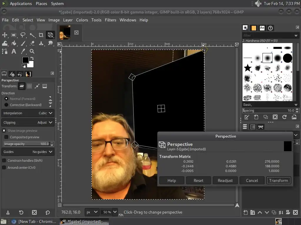This screenshot has width=301, height=225.
Task: Select the Paths tool
Action: [x=5, y=51]
